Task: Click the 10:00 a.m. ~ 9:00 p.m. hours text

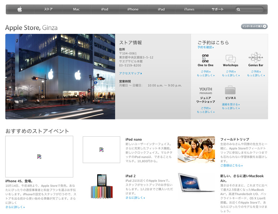Action: pyautogui.click(x=165, y=86)
